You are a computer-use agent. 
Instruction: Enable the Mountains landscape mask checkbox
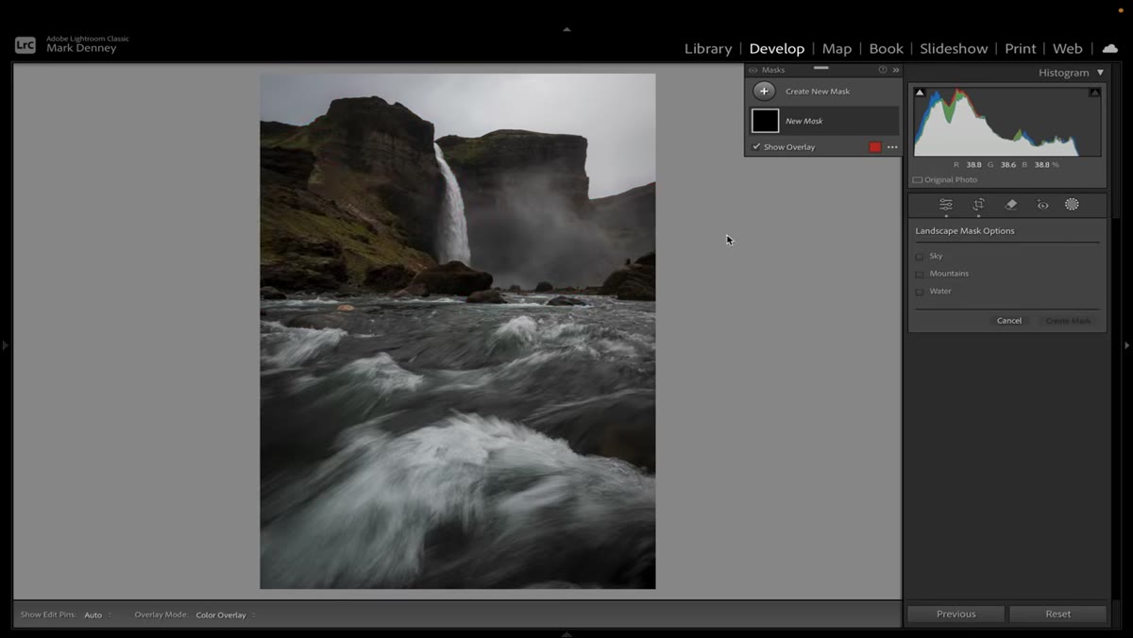pyautogui.click(x=920, y=275)
